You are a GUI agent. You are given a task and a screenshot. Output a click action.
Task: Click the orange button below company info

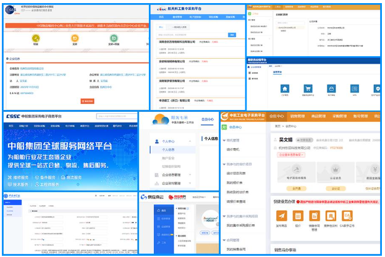point(87,100)
